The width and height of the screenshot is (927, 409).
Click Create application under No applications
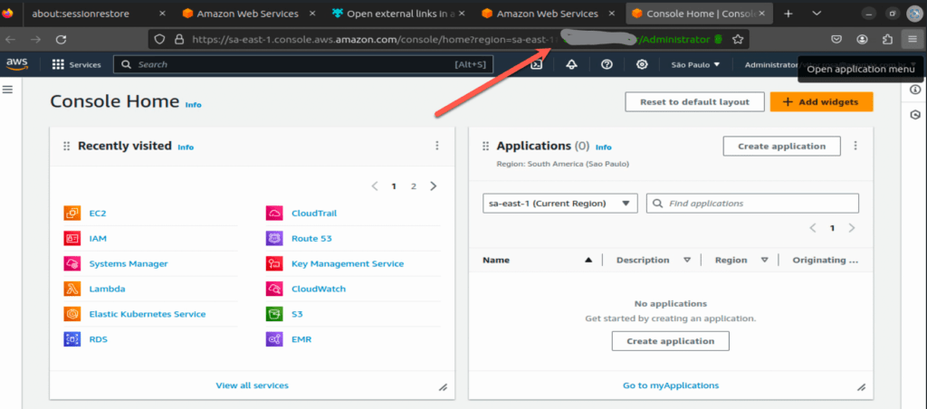click(671, 341)
